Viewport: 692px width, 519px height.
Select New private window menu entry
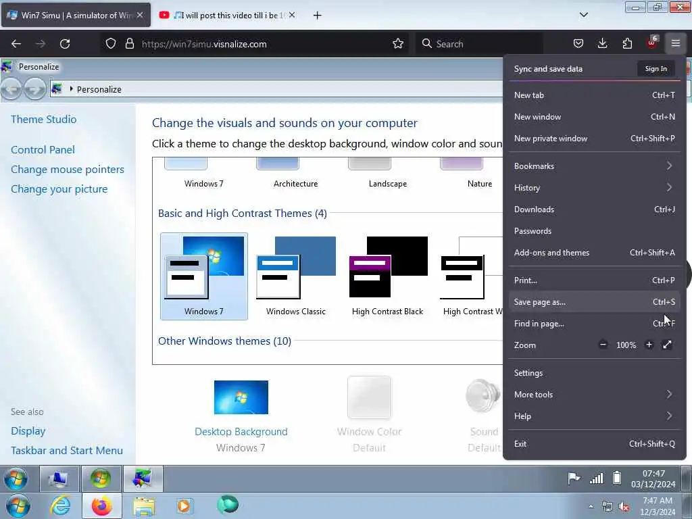tap(595, 138)
